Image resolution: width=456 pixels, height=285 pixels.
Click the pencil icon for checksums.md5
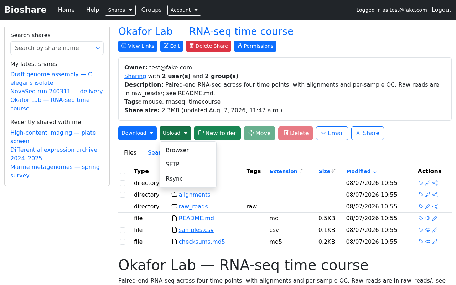435,242
